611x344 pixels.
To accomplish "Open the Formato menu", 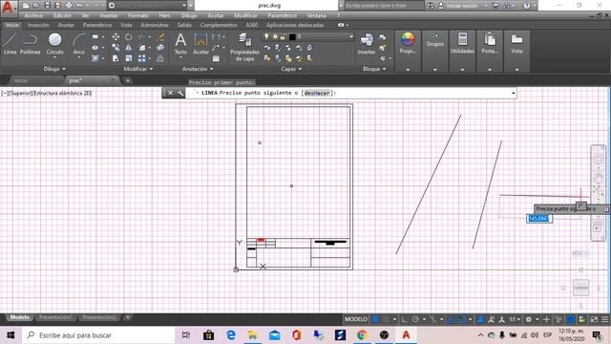I will click(x=137, y=15).
